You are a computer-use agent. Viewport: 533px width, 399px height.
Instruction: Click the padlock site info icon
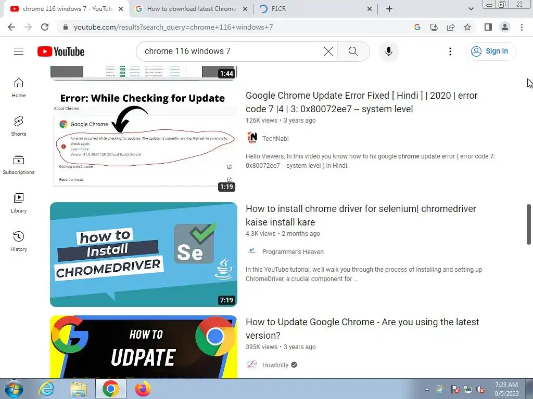click(66, 27)
